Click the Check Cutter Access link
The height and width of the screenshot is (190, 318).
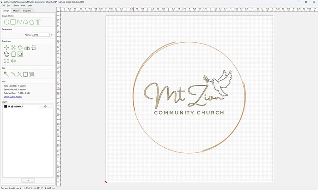[x=13, y=97]
